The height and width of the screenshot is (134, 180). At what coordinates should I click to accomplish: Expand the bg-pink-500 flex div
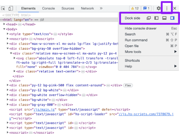click(8, 85)
